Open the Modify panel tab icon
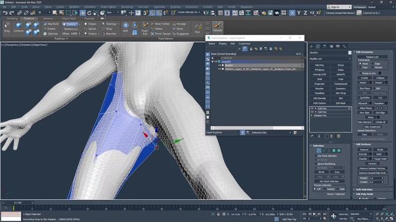 pyautogui.click(x=318, y=47)
